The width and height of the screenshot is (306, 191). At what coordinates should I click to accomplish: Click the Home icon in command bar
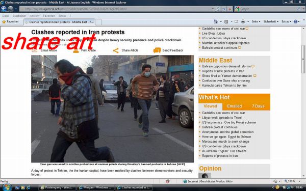[216, 21]
